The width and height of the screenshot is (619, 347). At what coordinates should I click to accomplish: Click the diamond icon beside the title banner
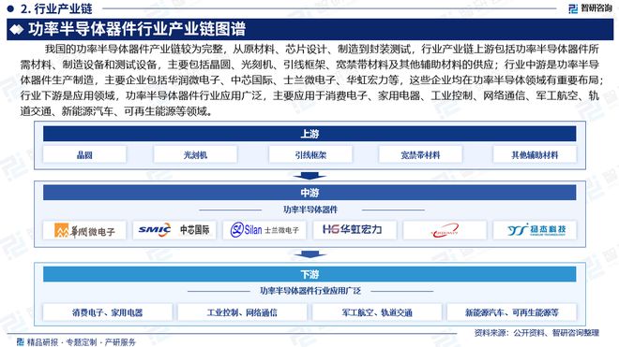pos(17,29)
